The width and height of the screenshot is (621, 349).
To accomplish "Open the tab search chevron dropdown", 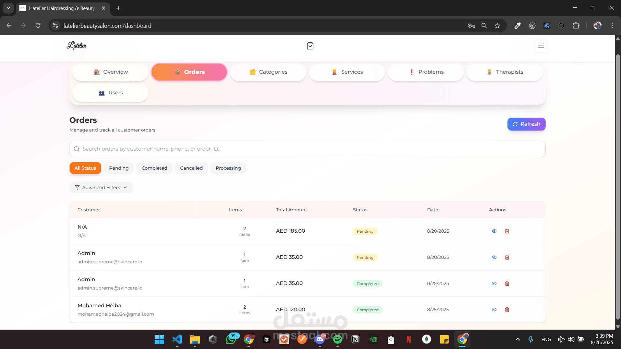I will click(x=8, y=8).
